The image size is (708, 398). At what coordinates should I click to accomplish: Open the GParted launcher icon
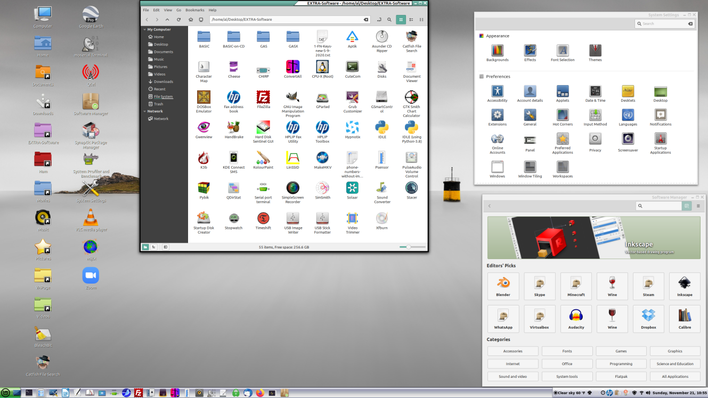tap(322, 97)
